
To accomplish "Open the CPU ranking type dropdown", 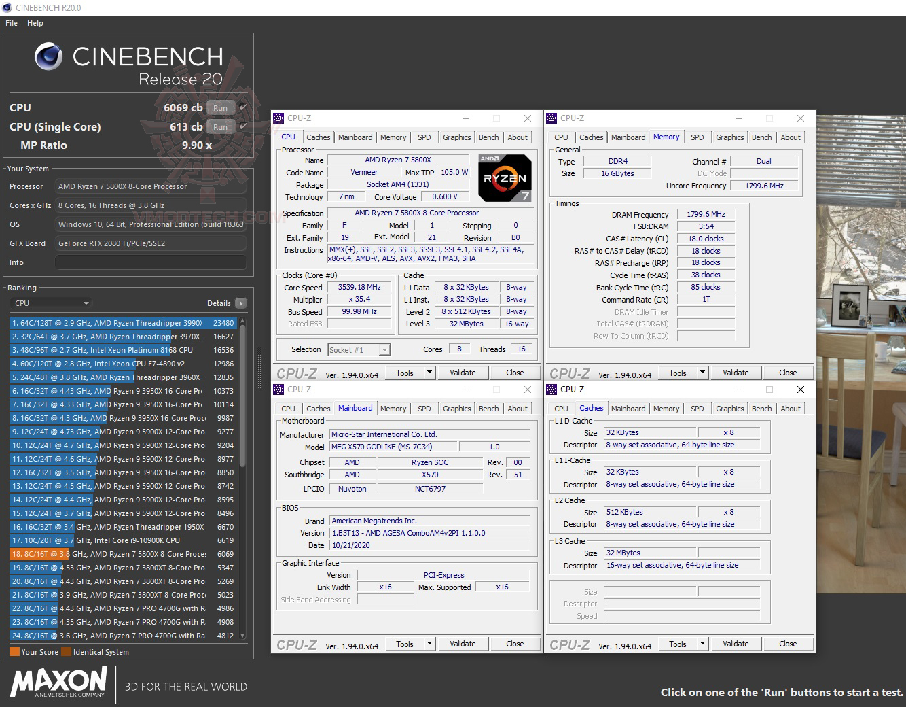I will 52,303.
